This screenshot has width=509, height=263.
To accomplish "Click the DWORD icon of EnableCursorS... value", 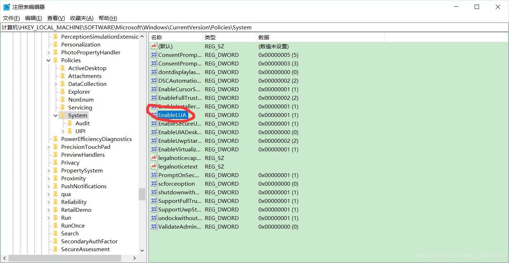I will click(154, 89).
